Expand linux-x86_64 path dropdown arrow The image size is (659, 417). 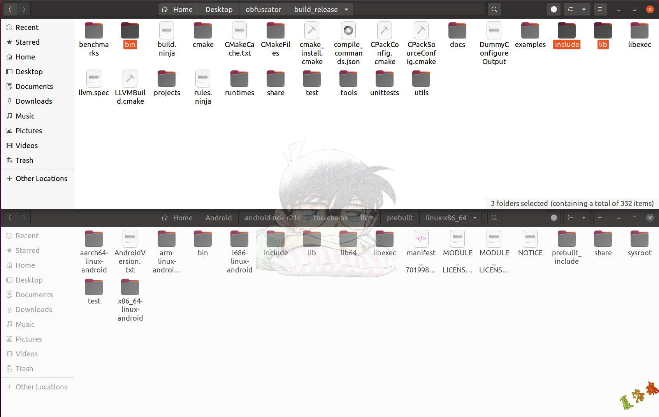coord(474,218)
